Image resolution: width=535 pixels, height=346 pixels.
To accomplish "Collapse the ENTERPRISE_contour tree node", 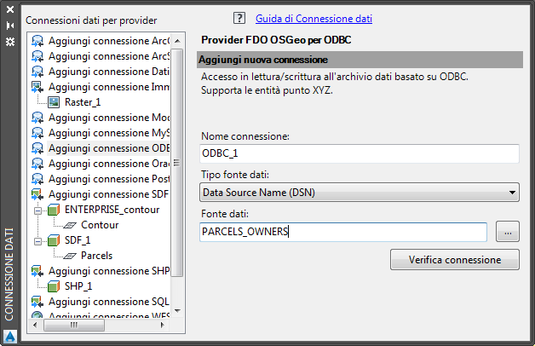I will (x=38, y=210).
